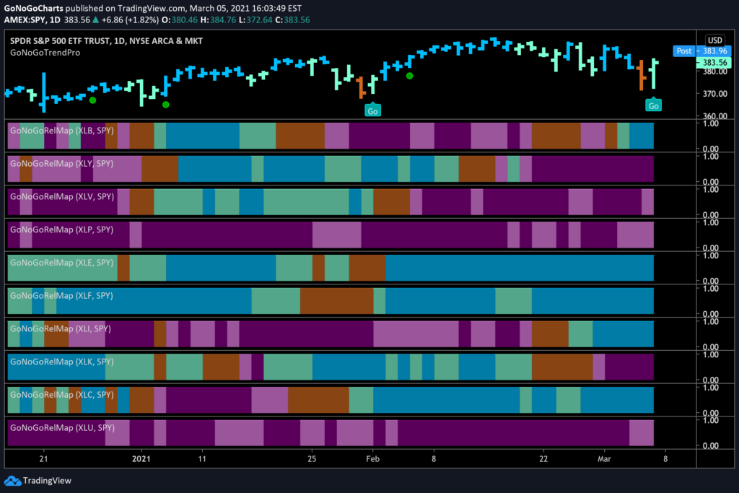Image resolution: width=739 pixels, height=493 pixels.
Task: Select GoNoGoRelMap (XLK, SPY) label
Action: tap(62, 362)
